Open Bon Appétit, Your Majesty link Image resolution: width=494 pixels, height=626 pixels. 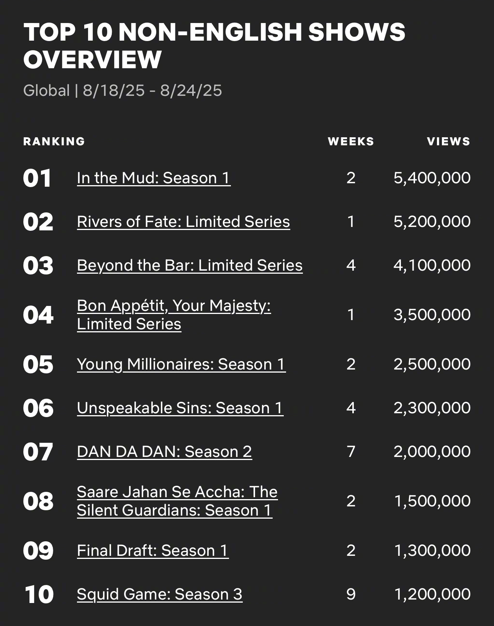point(174,315)
